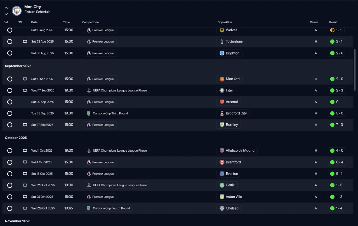Click the Champions League trophy icon in the Inter row

[x=89, y=90]
